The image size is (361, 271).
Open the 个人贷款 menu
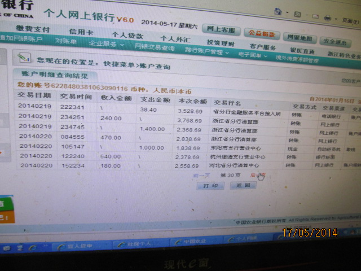pyautogui.click(x=127, y=36)
